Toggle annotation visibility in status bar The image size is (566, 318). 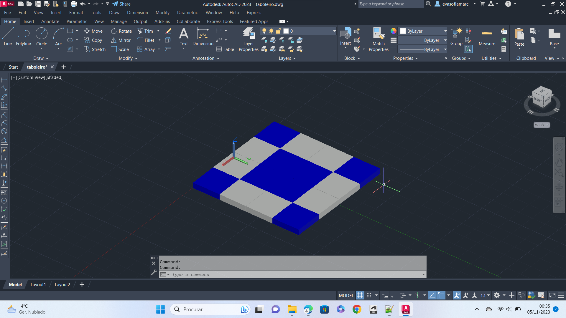457,295
